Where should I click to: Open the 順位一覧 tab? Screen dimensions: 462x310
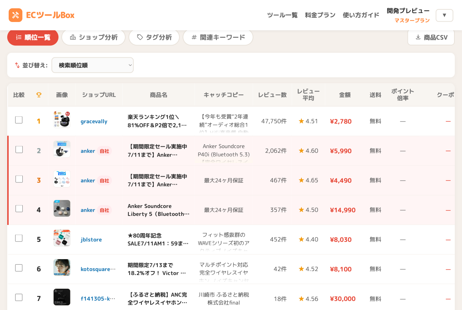coord(33,37)
